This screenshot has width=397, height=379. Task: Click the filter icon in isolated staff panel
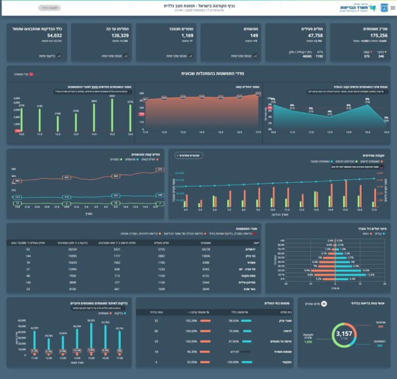click(x=324, y=303)
